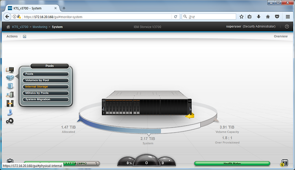
Task: Select MDisks by Pools menu entry
Action: pos(46,93)
